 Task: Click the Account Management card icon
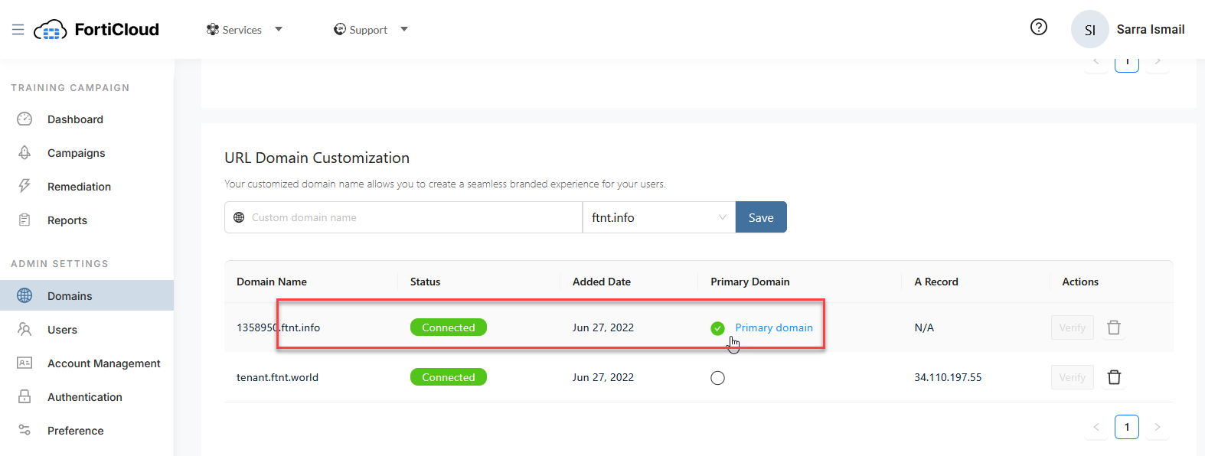tap(24, 363)
